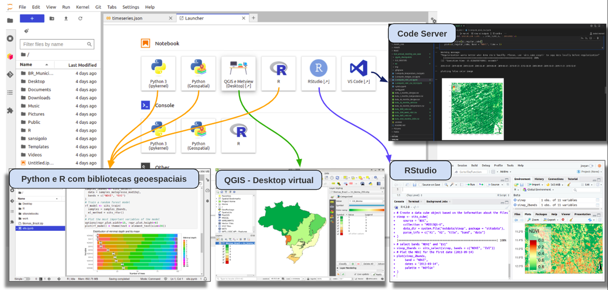Launch the Python (Geospatial) notebook
The width and height of the screenshot is (608, 290).
point(198,73)
